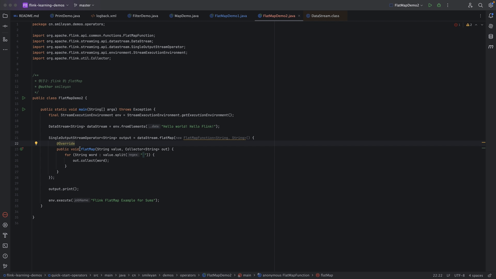
Task: Expand the flink-learning-demos project dropdown
Action: click(x=46, y=5)
